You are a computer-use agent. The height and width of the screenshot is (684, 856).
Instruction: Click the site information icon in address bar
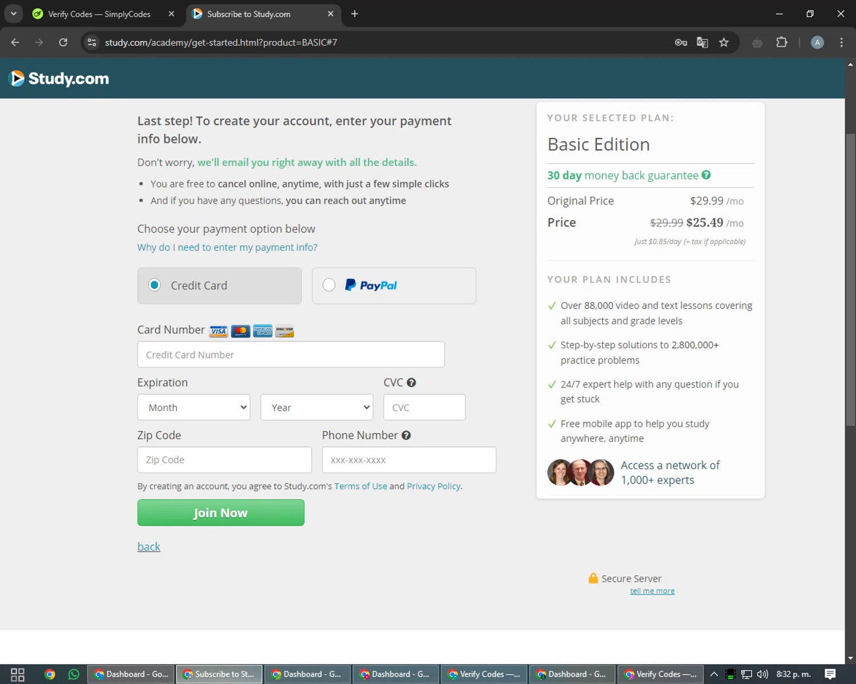pyautogui.click(x=92, y=42)
